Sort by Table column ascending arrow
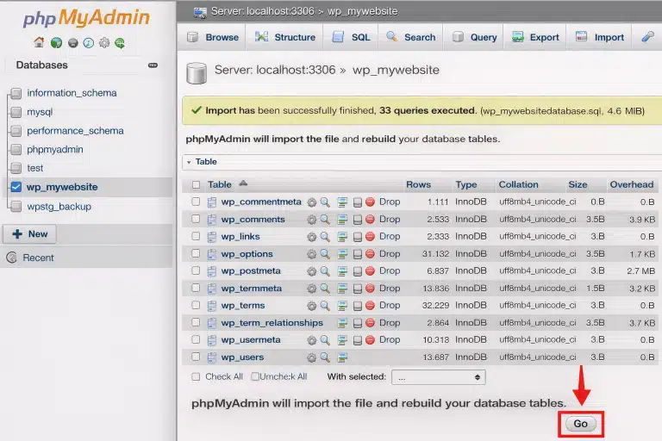Viewport: 662px width, 441px height. (243, 183)
